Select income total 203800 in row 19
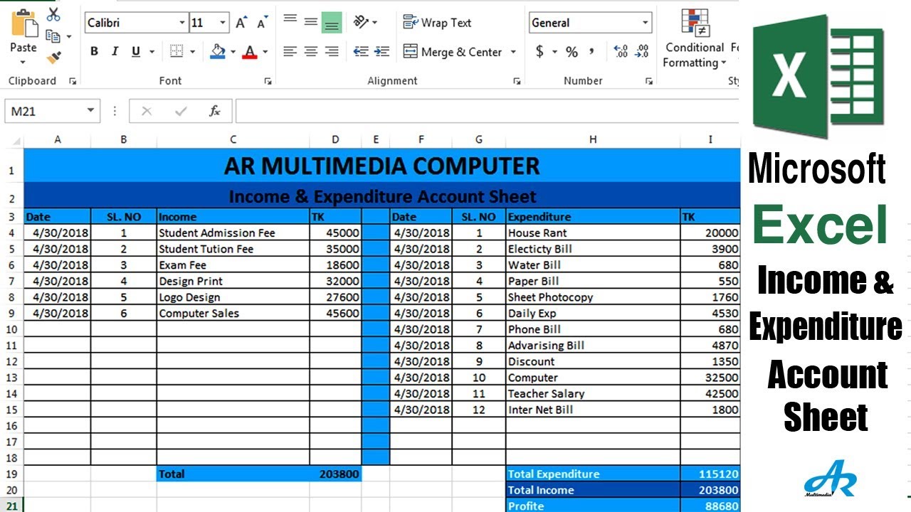 coord(335,474)
